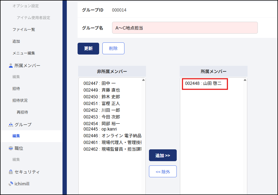Open オプション設定 in sidebar
This screenshot has width=278, height=195.
coord(26,6)
